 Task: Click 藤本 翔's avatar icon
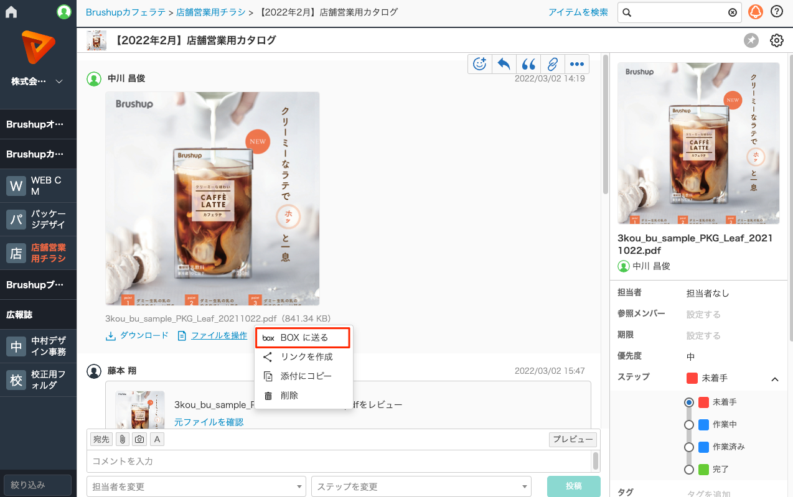tap(94, 371)
